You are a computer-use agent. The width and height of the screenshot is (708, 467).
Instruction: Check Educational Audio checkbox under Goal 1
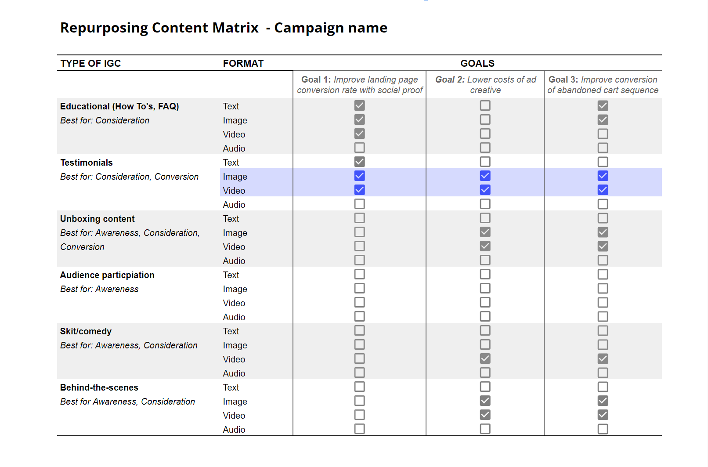pos(359,148)
